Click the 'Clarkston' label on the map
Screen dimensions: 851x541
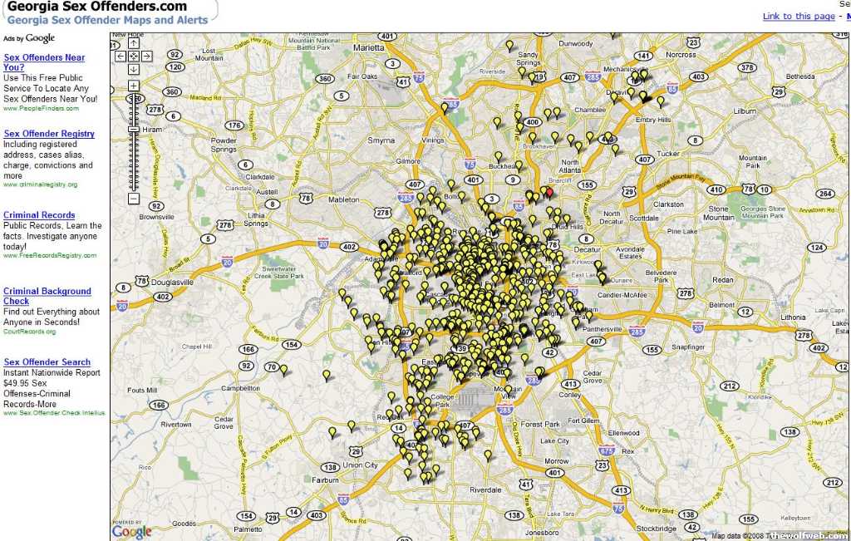(x=669, y=204)
